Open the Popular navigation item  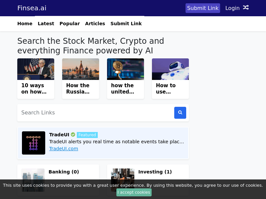click(70, 24)
